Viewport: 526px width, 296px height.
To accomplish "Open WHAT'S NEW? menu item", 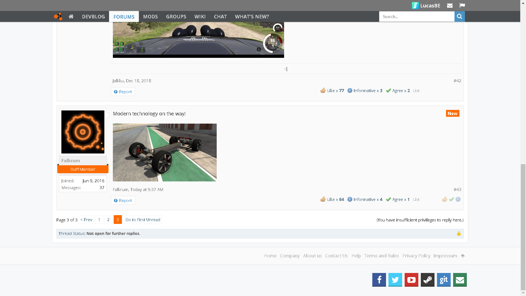I will point(252,16).
